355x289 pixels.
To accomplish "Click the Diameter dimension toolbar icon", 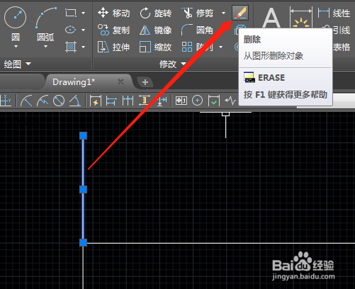I will pos(59,101).
